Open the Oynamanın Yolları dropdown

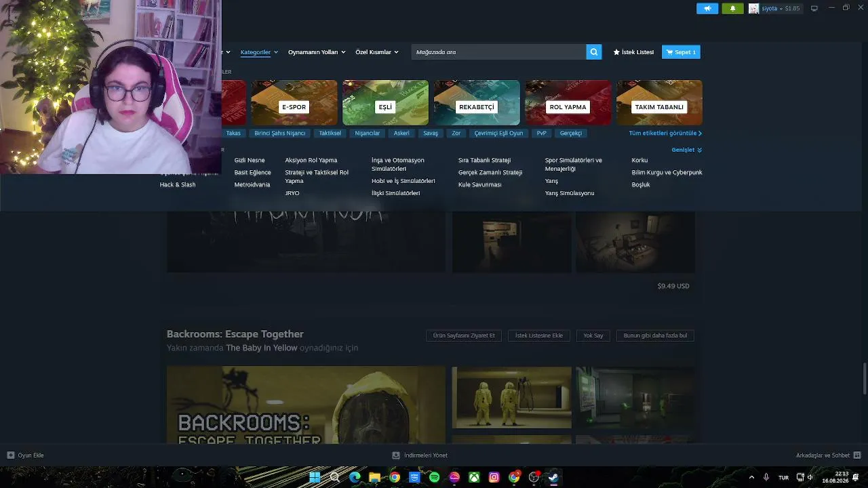click(317, 52)
